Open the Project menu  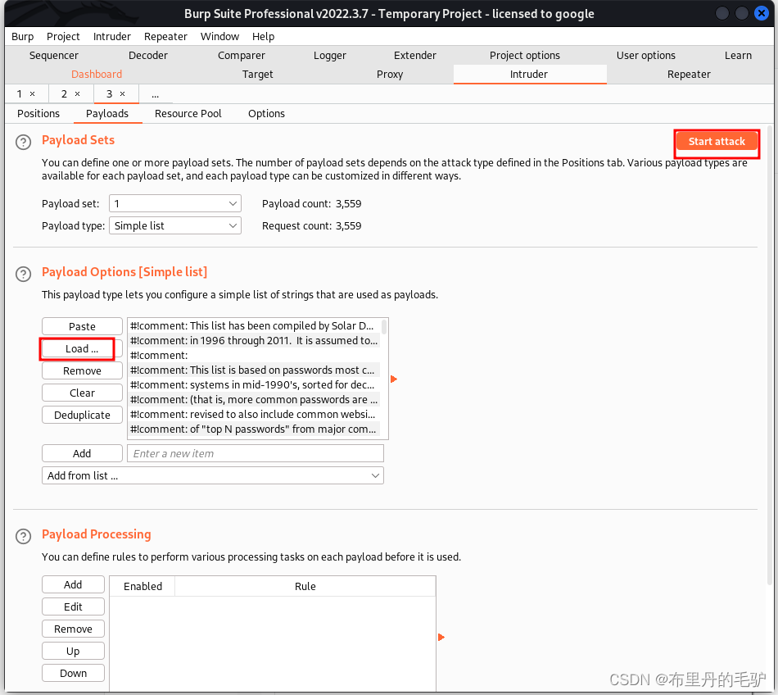(x=63, y=37)
